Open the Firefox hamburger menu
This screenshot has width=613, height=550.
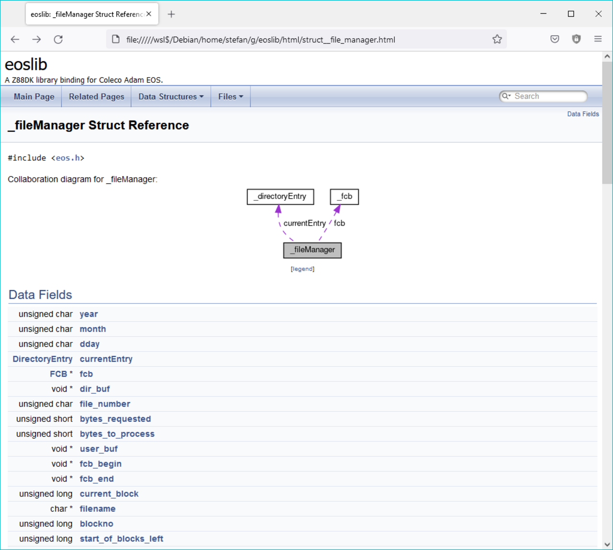[x=598, y=39]
